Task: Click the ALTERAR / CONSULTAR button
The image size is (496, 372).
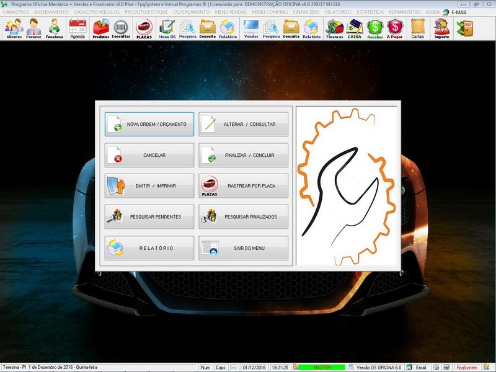Action: point(243,125)
